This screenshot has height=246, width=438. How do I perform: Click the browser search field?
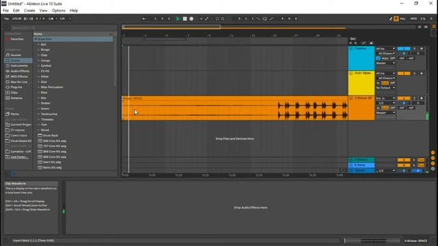pos(64,27)
